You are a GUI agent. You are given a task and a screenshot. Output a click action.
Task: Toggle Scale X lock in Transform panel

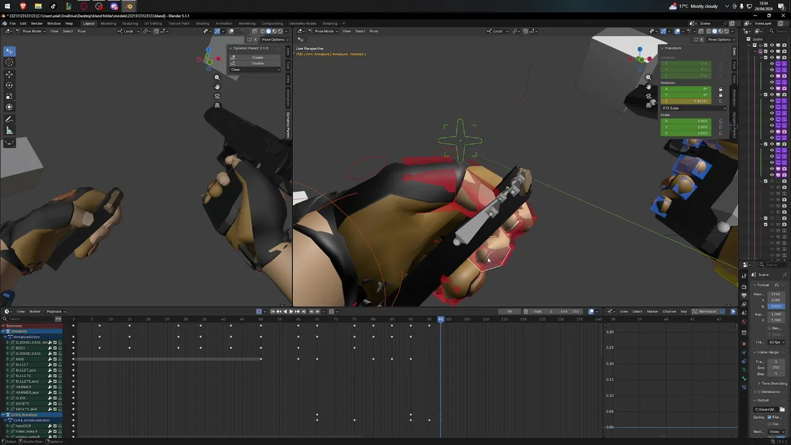coord(721,121)
